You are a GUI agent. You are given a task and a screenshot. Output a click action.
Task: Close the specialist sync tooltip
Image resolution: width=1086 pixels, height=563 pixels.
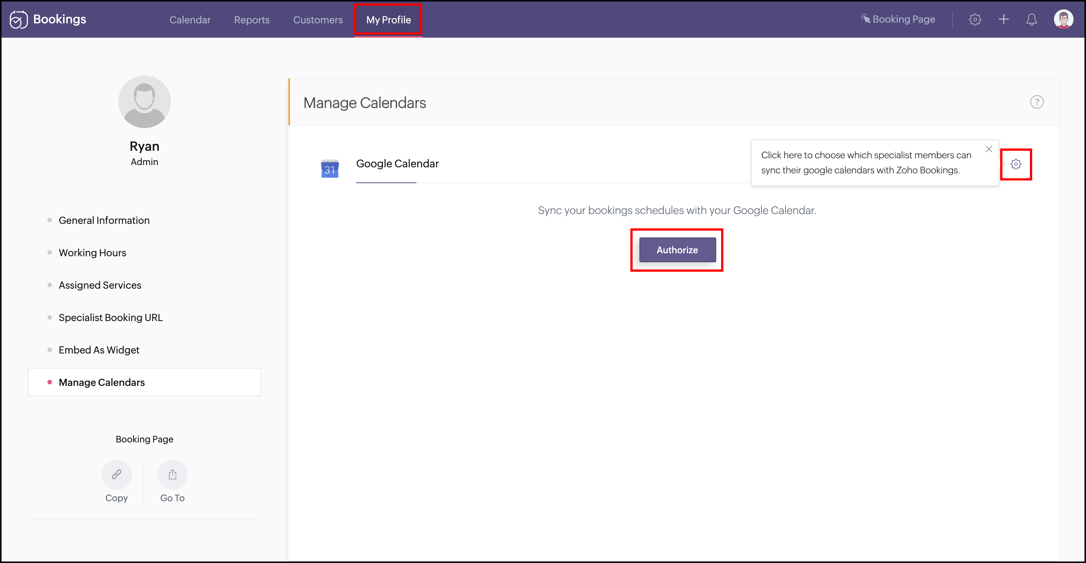coord(988,149)
